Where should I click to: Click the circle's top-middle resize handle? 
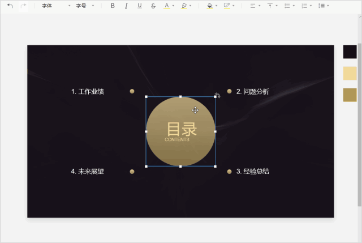(180, 97)
